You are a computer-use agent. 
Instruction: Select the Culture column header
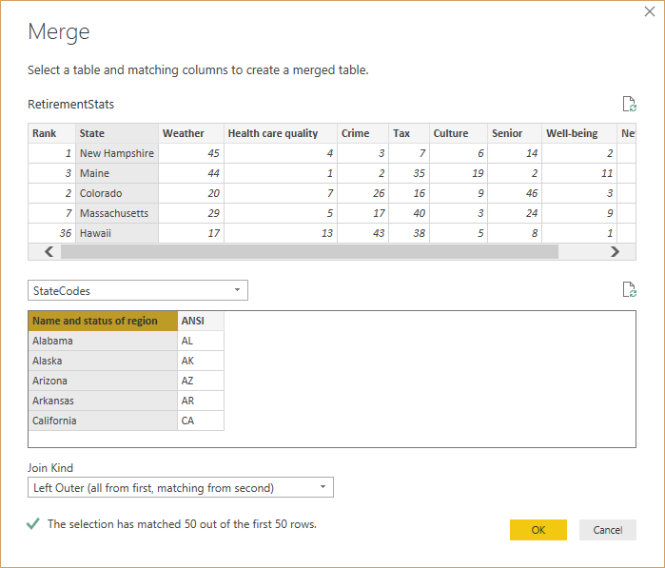coord(459,133)
